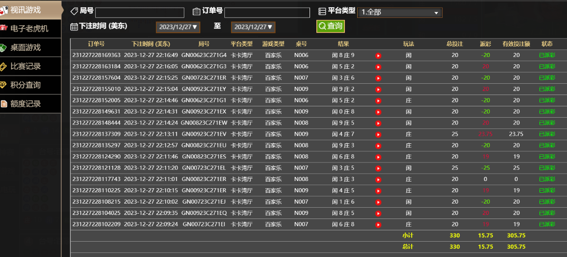Play video for order 231227228152005
This screenshot has height=257, width=567.
pyautogui.click(x=378, y=101)
